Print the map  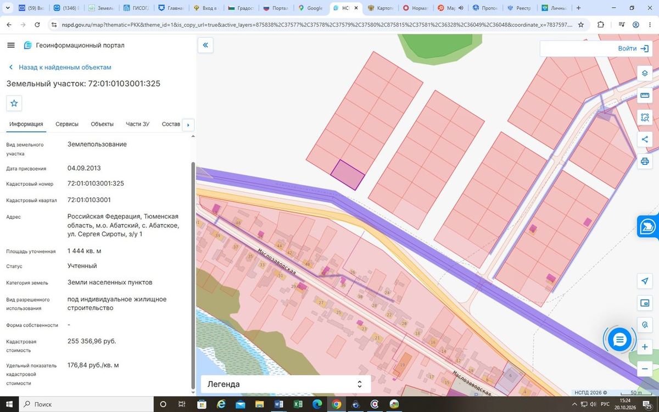pos(645,162)
